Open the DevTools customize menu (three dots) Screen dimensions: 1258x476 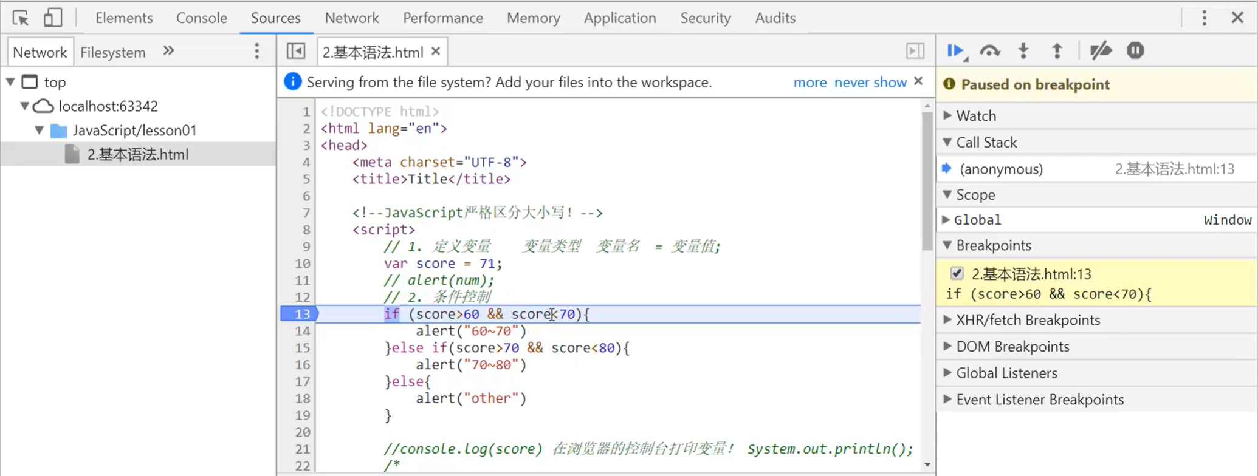coord(1204,18)
